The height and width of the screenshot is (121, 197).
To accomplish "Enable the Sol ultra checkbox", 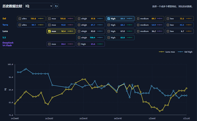I will 20,19.
